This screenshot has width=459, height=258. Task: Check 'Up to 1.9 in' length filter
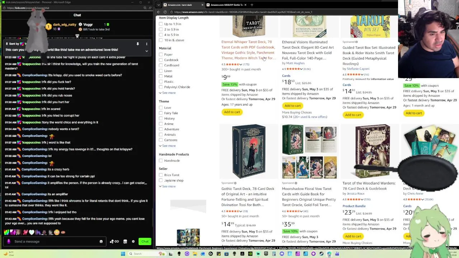(161, 24)
